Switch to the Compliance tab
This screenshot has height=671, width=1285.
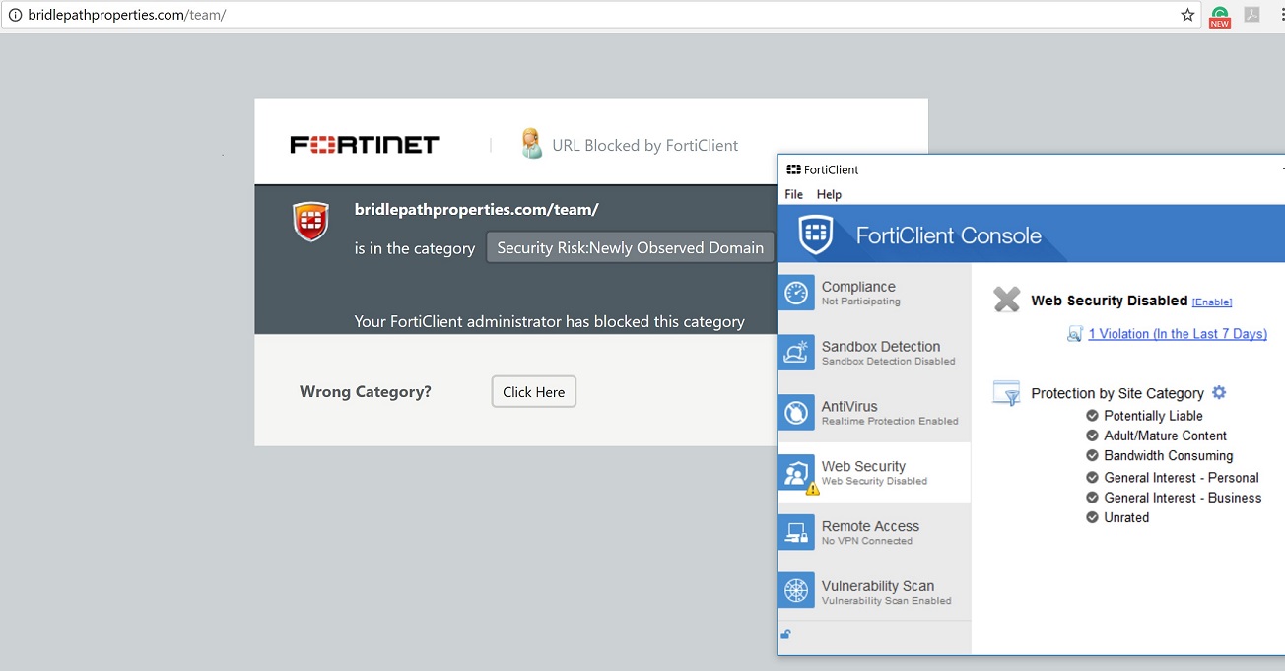click(x=874, y=293)
